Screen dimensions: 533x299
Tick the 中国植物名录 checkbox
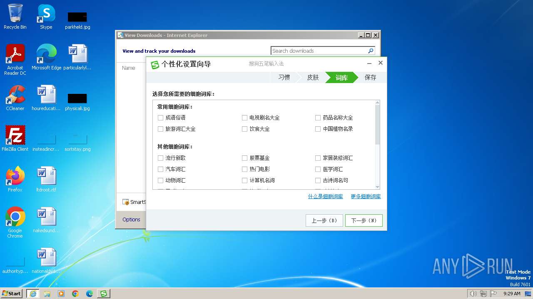[318, 129]
